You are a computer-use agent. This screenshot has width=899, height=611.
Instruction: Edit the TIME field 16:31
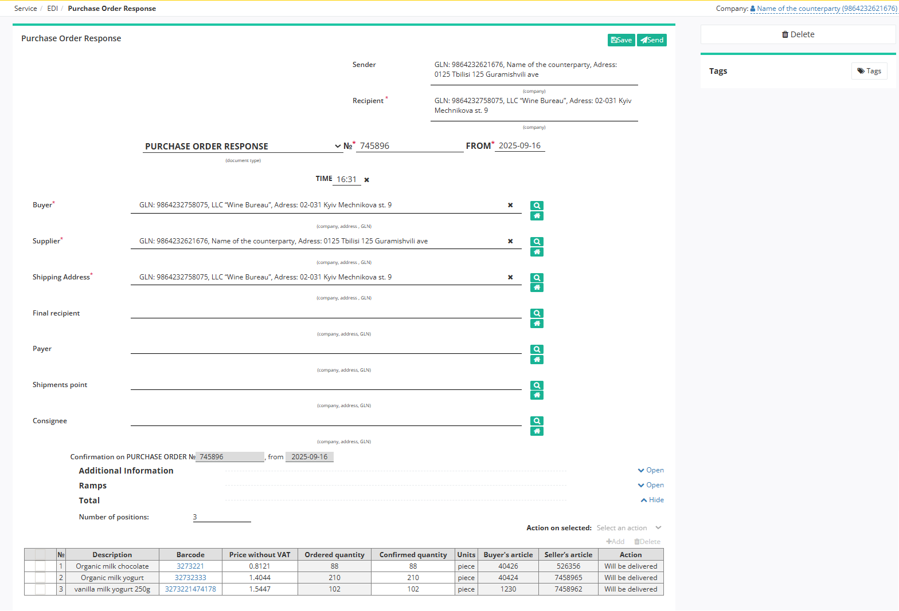tap(347, 180)
